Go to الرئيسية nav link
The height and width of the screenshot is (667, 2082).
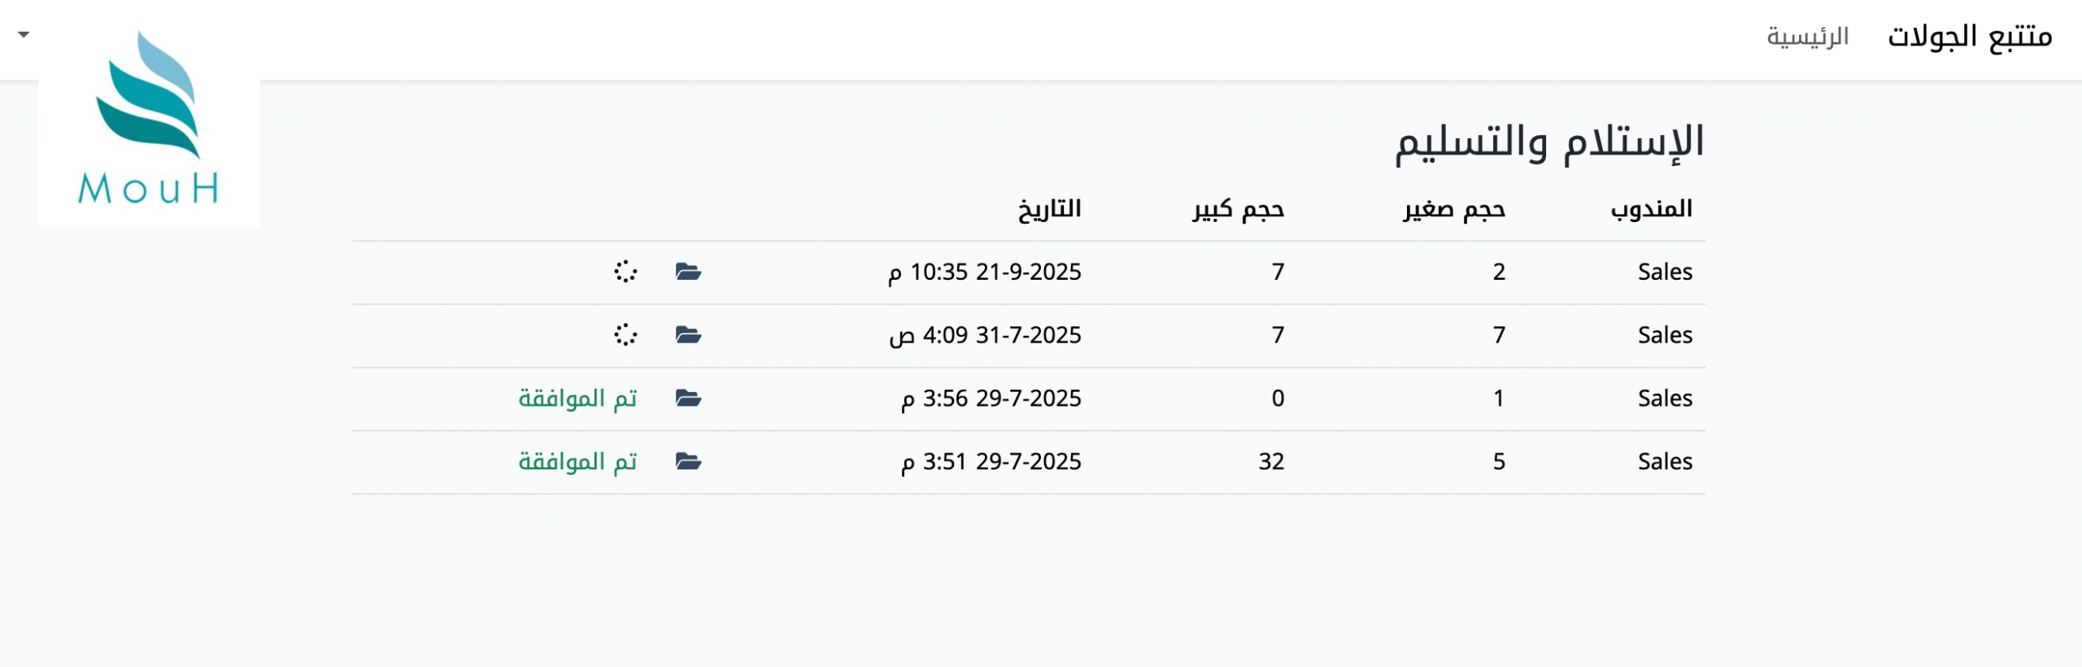[x=1807, y=37]
